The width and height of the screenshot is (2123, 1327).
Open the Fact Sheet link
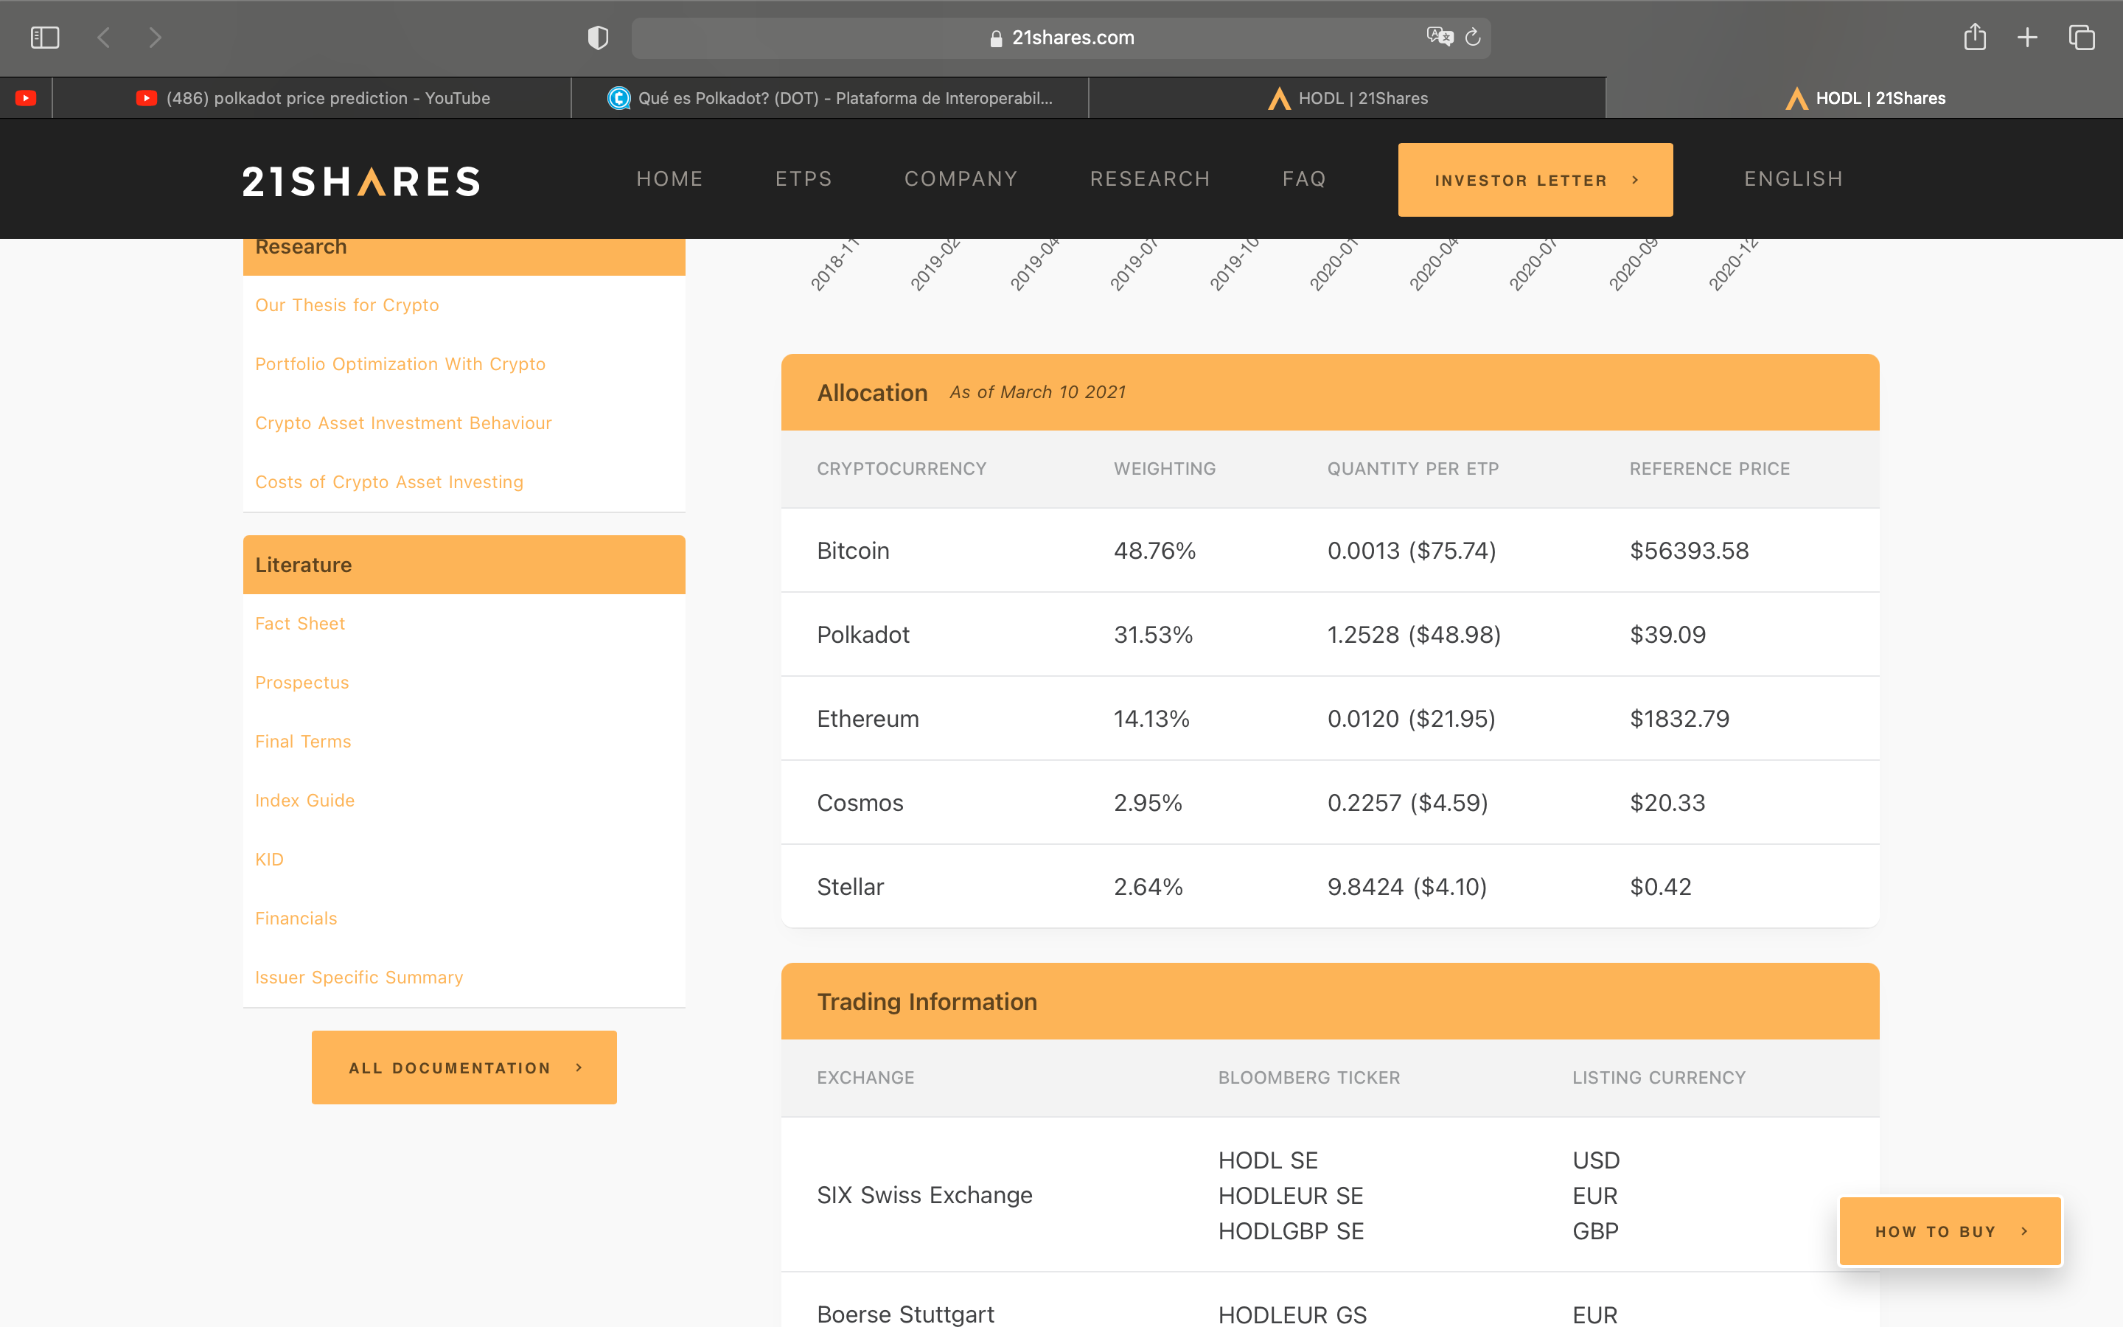(300, 623)
